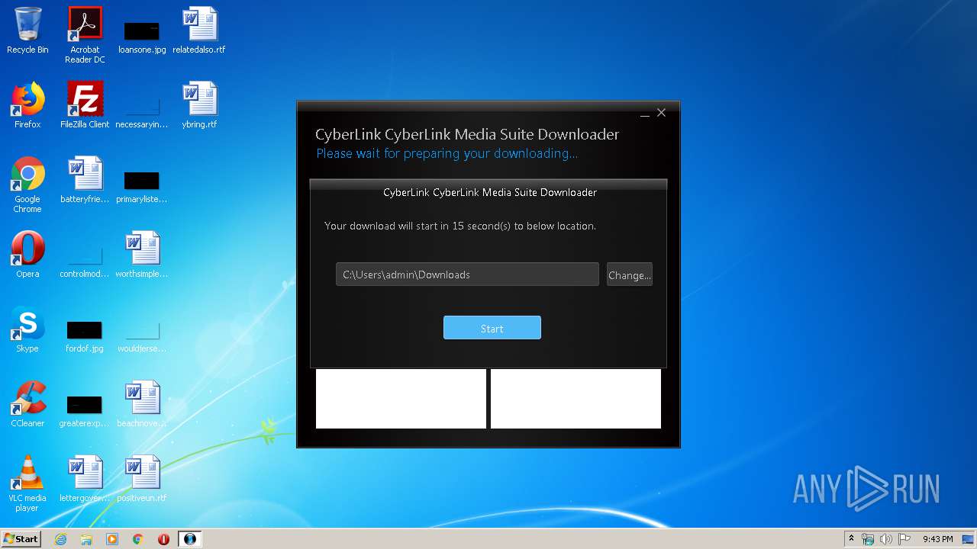Image resolution: width=977 pixels, height=549 pixels.
Task: Launch Firefox from desktop
Action: pos(27,105)
